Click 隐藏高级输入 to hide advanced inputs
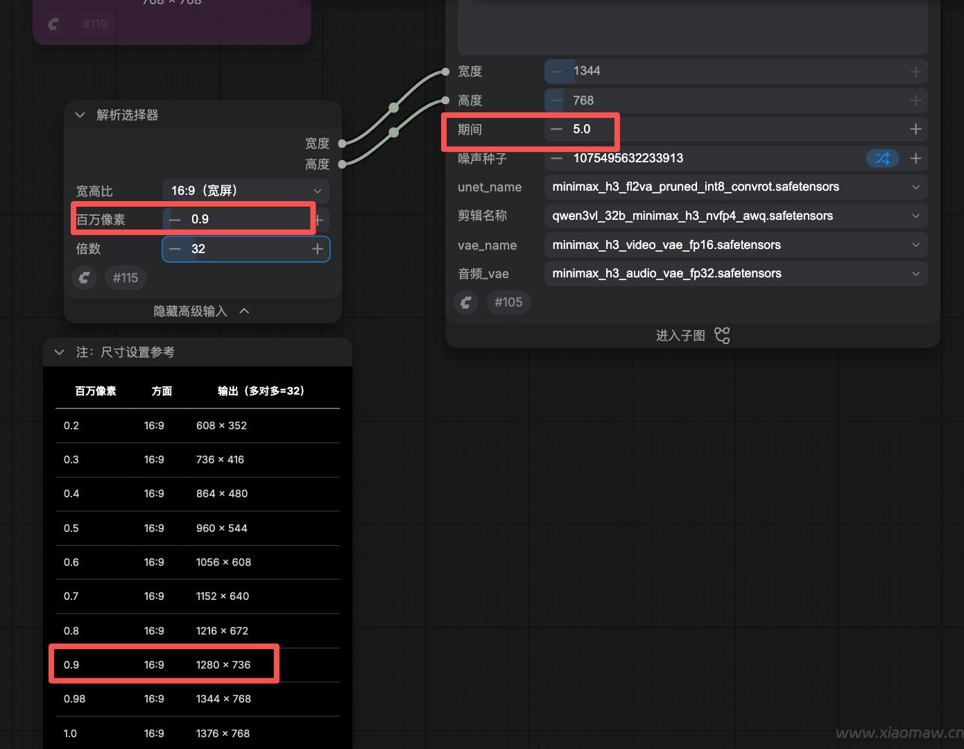The height and width of the screenshot is (749, 964). (x=201, y=311)
